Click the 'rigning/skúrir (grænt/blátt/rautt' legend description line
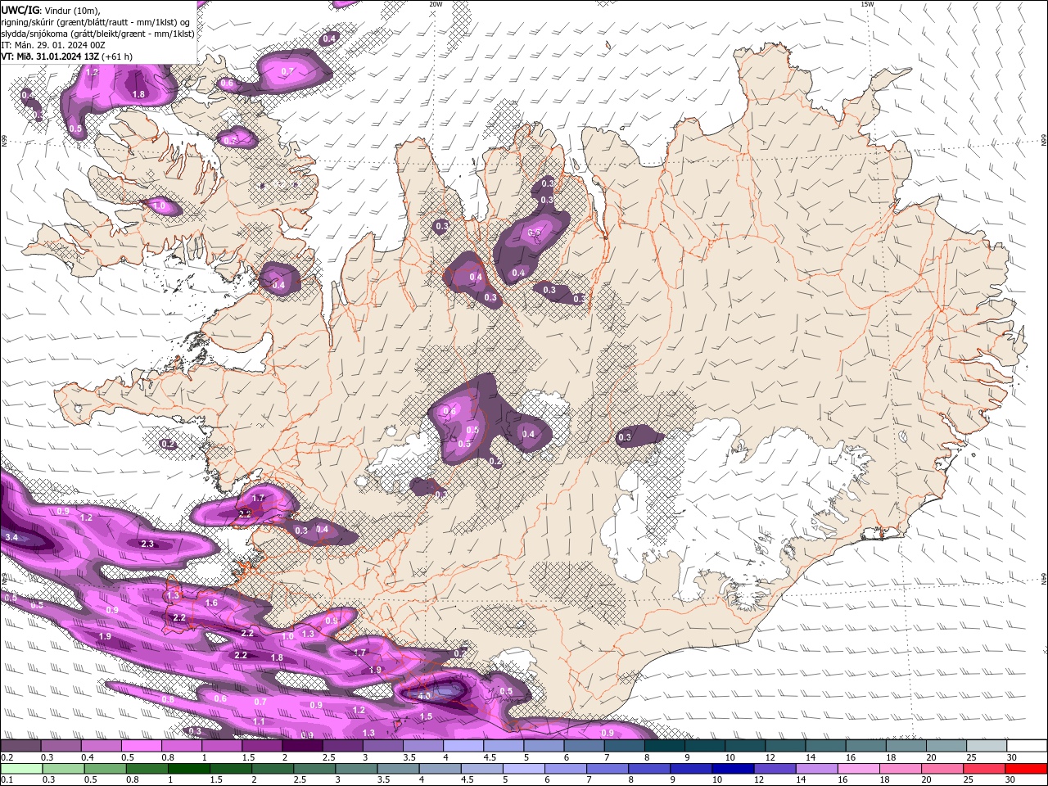 96,21
